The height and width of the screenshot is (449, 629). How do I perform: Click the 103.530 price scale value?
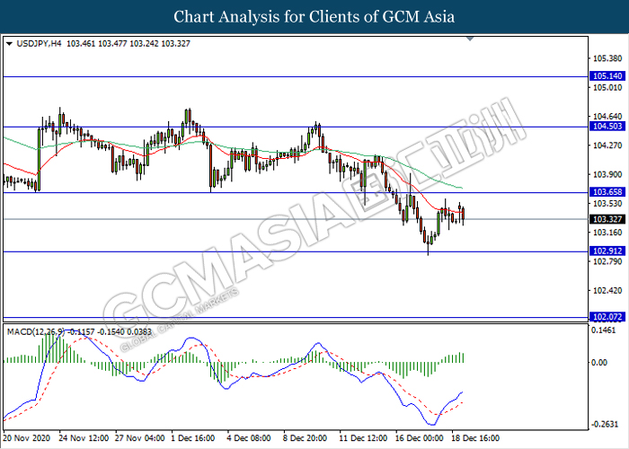[x=607, y=204]
